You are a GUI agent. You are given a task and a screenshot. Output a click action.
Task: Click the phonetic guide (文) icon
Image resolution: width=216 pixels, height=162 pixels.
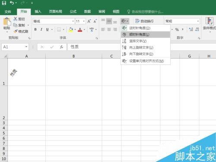pyautogui.click(x=92, y=29)
